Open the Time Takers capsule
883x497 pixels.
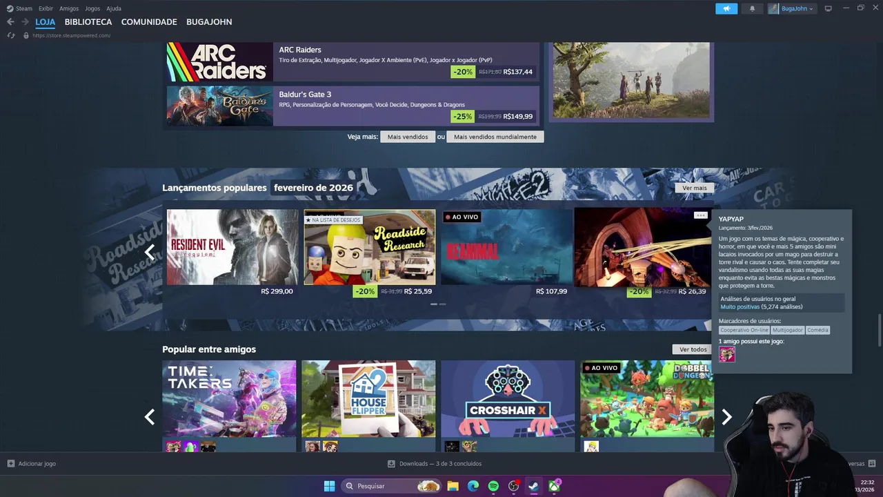coord(229,398)
